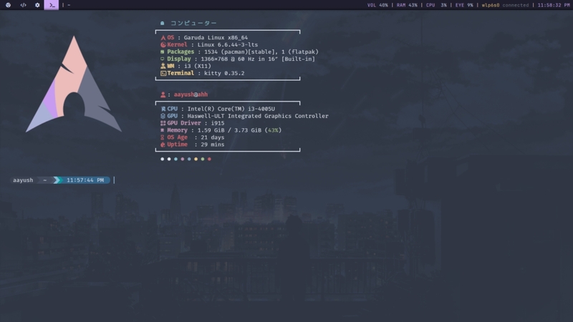Select the active terminal workspace
The image size is (573, 322).
[52, 5]
